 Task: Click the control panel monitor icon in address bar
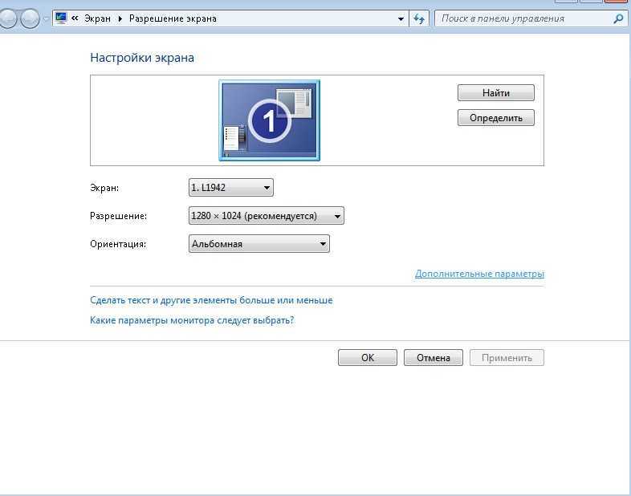coord(61,18)
